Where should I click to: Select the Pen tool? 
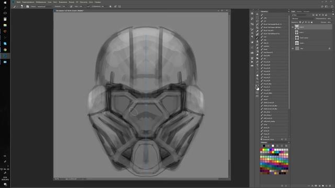click(x=257, y=62)
